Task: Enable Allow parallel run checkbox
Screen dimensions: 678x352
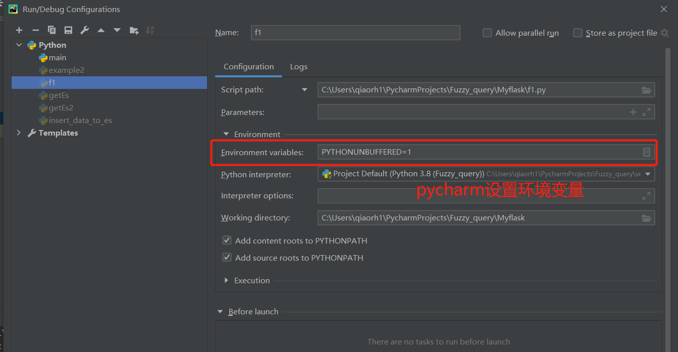Action: pyautogui.click(x=487, y=33)
